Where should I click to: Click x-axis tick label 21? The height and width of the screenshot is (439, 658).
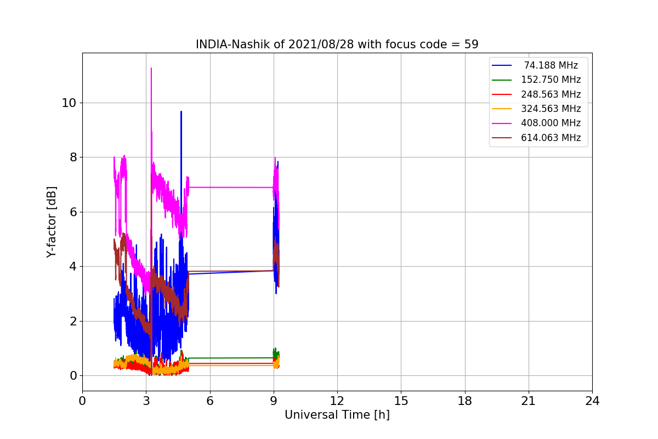tap(529, 401)
